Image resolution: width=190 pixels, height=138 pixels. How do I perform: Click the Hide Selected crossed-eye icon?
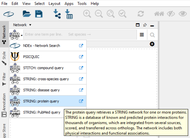pyautogui.click(x=171, y=14)
